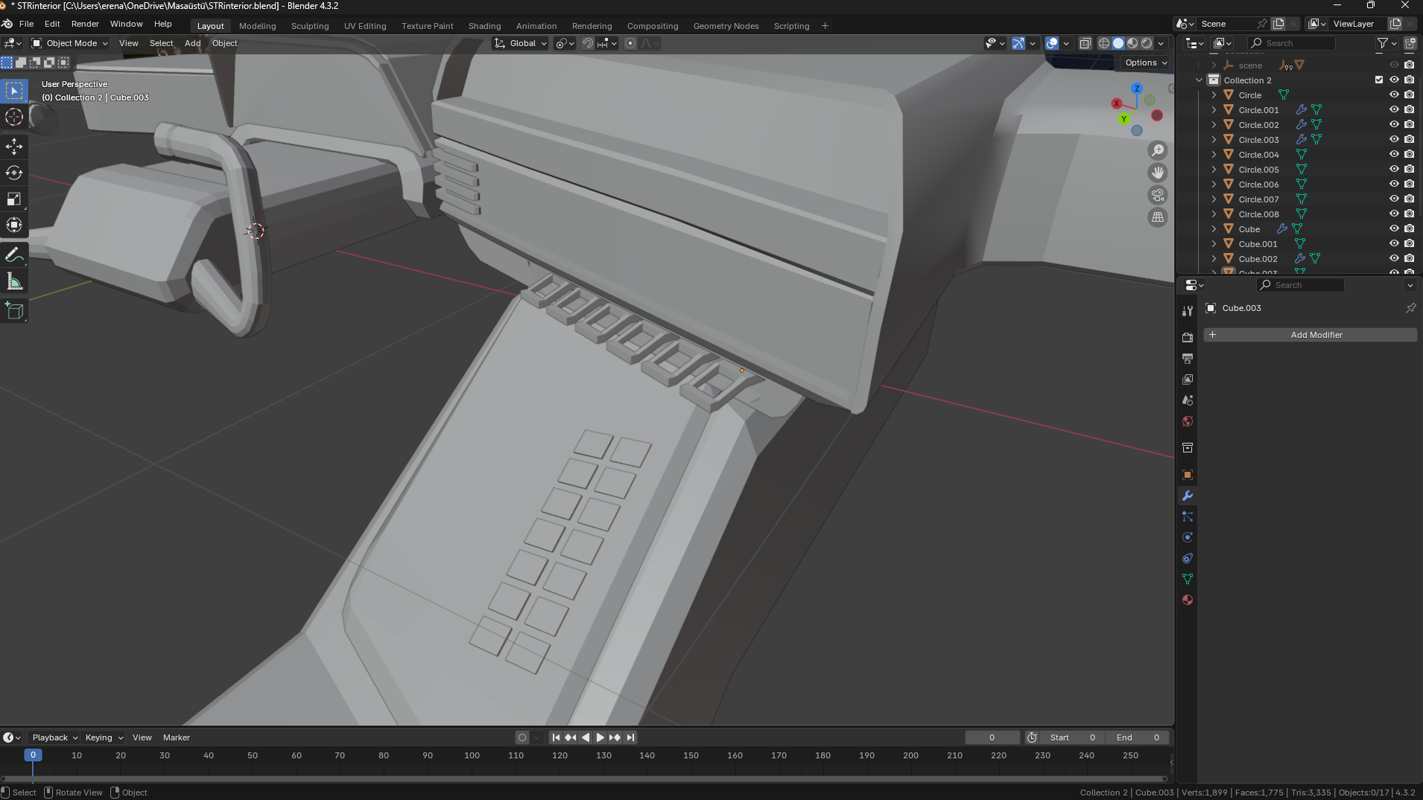
Task: Open the Playback dropdown
Action: (x=54, y=737)
